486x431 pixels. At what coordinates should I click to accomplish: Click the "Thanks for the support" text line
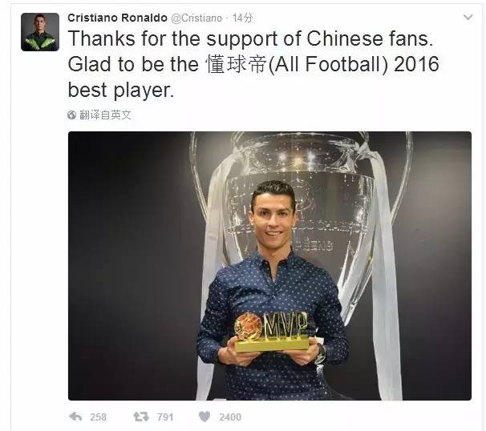[x=250, y=39]
